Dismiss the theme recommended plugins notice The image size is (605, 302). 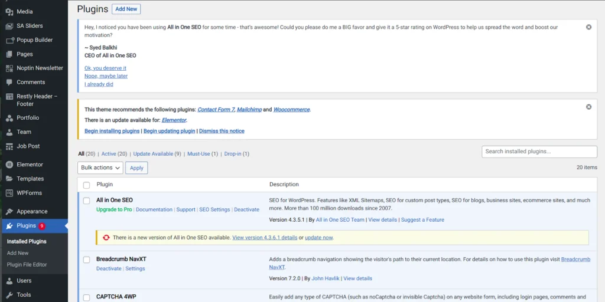coord(589,107)
